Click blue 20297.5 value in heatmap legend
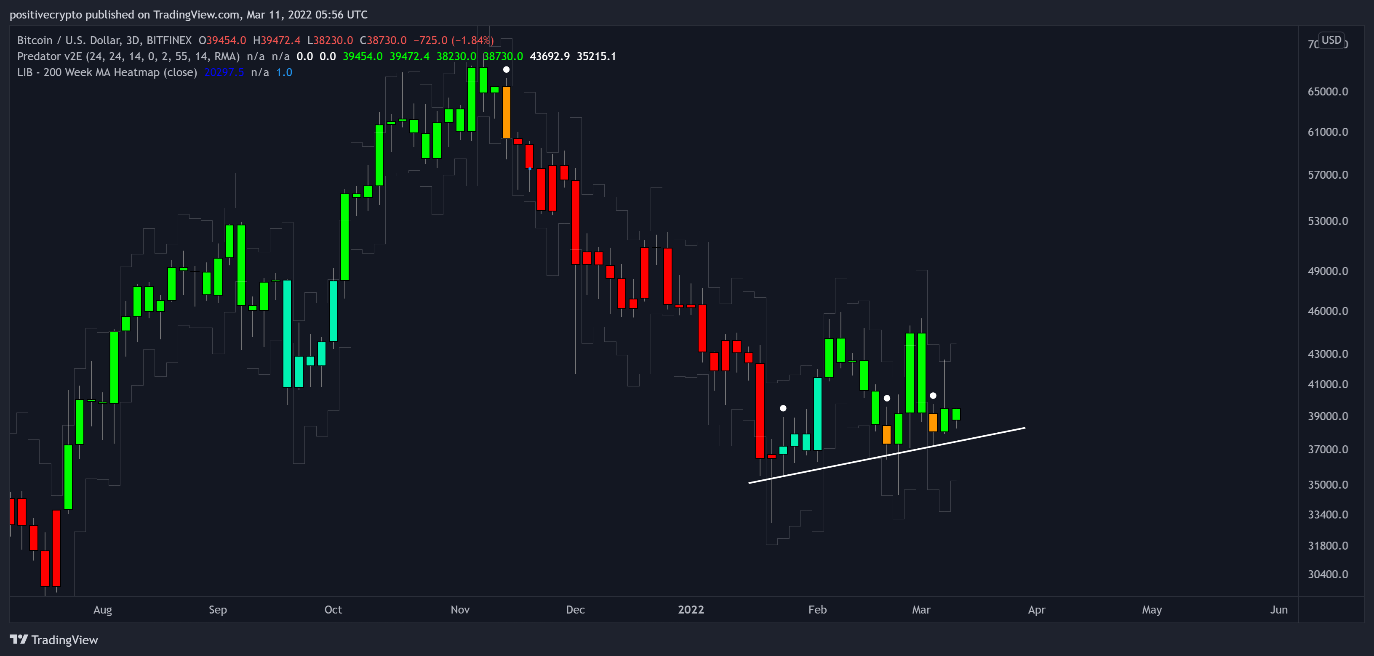The height and width of the screenshot is (656, 1374). coord(224,72)
